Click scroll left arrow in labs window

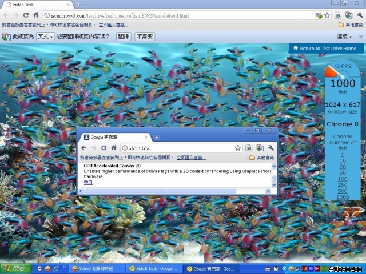81,191
